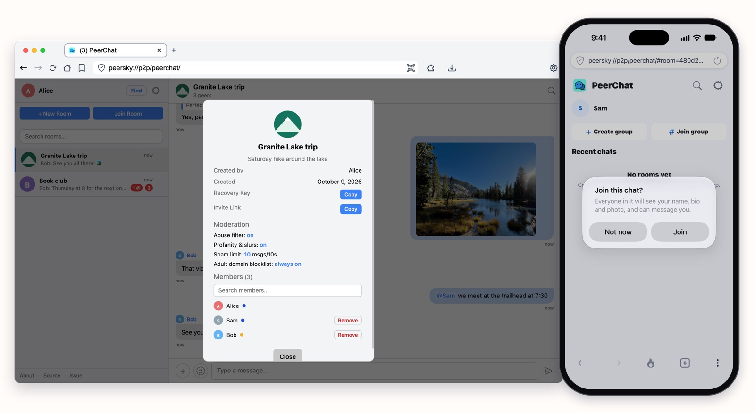755x413 pixels.
Task: Open the lake photo thumbnail
Action: pos(476,189)
